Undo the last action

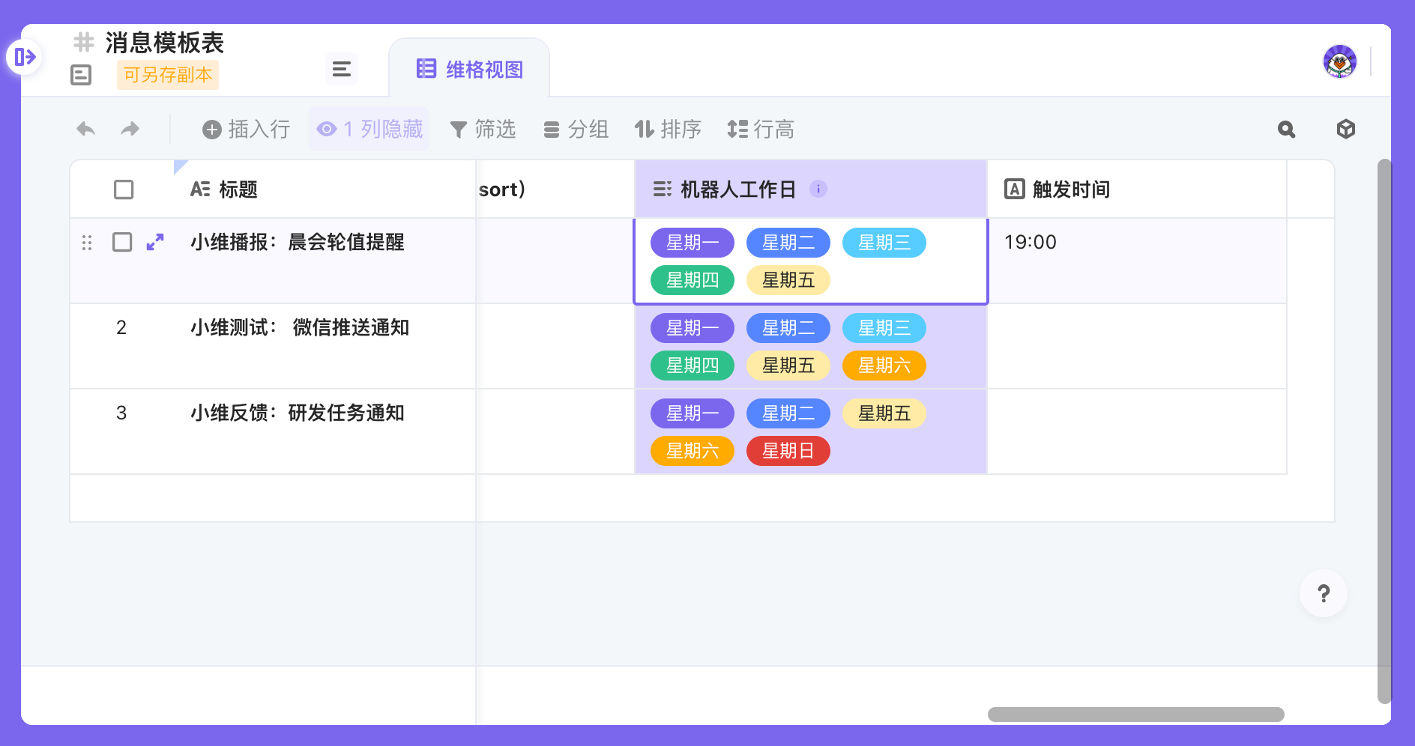[86, 129]
